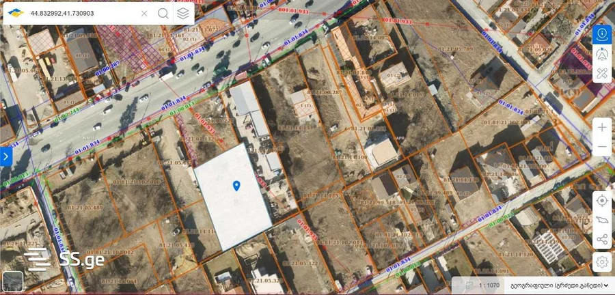The width and height of the screenshot is (615, 295).
Task: Click parcel label 81.21.14.100
Action: 350,157
